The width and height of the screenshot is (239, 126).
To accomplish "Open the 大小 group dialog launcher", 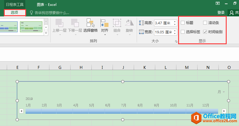I will click(176, 41).
